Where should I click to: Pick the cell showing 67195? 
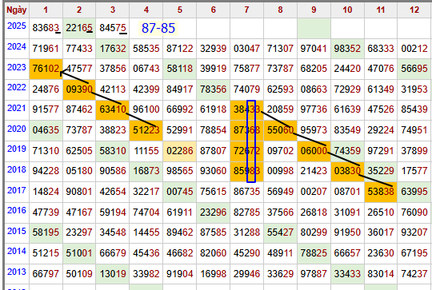pos(414,253)
